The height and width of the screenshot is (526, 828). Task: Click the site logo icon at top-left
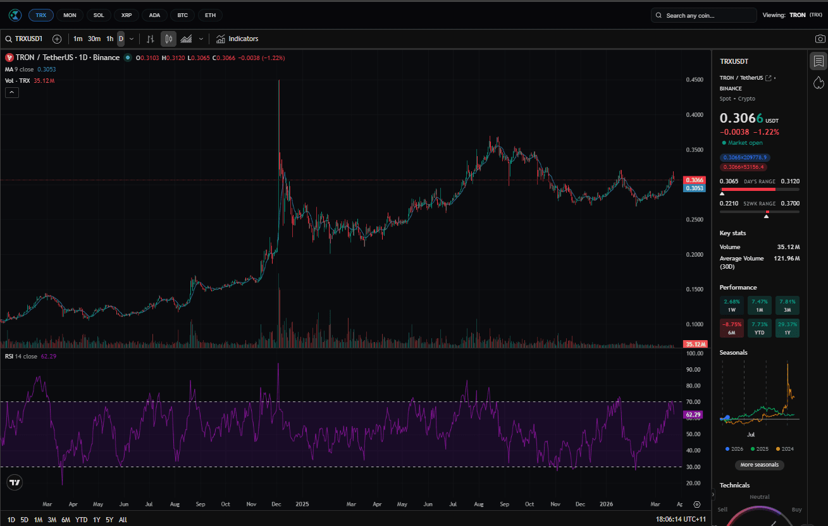(14, 15)
